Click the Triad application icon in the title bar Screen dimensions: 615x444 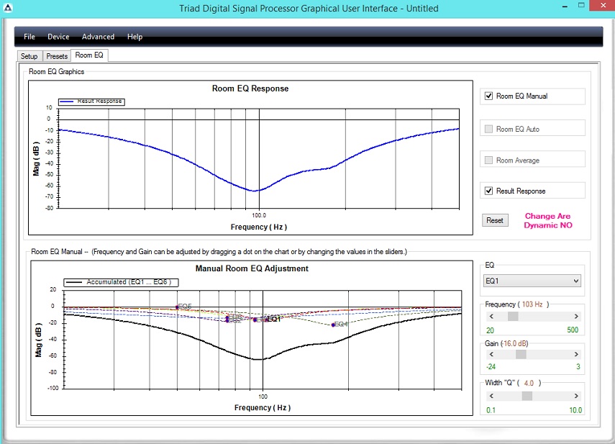[8, 8]
